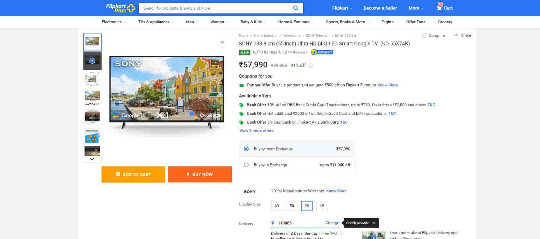Open the shopping cart icon

(439, 8)
